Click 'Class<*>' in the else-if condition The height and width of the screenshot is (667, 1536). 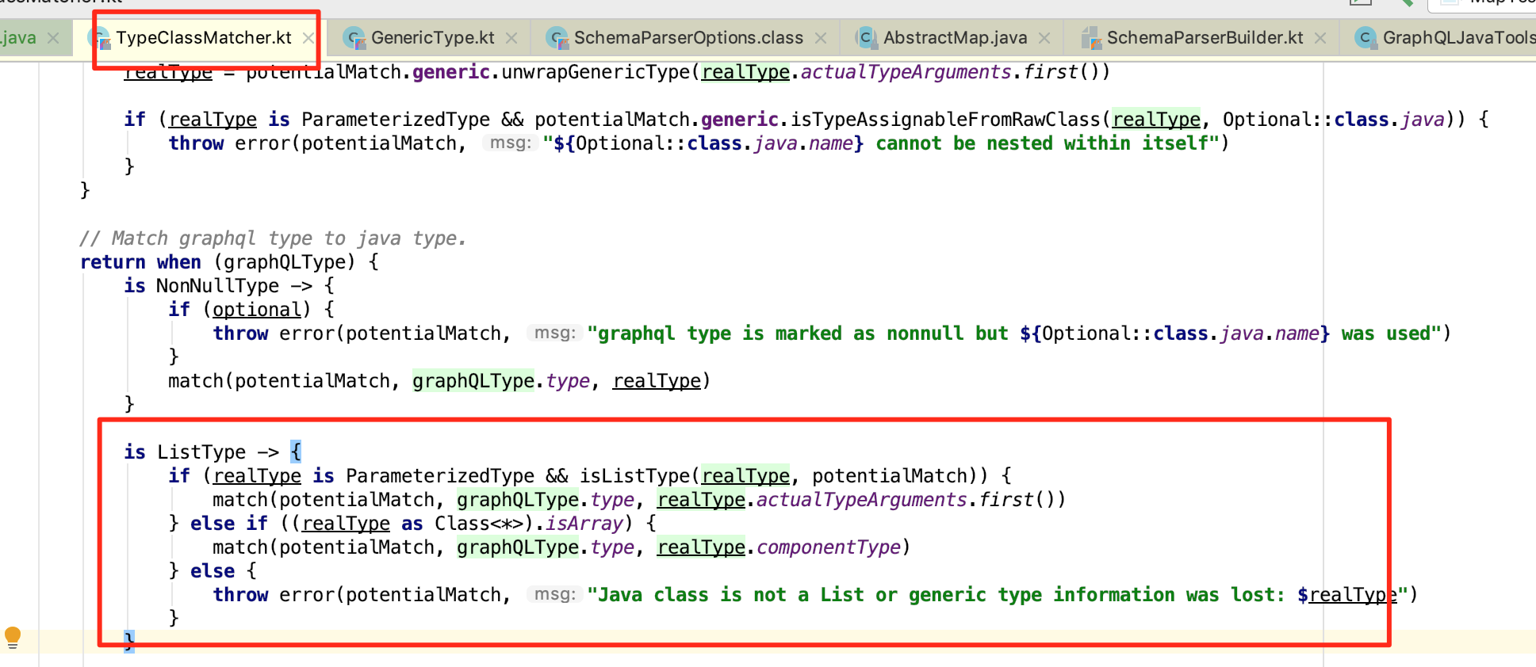478,524
